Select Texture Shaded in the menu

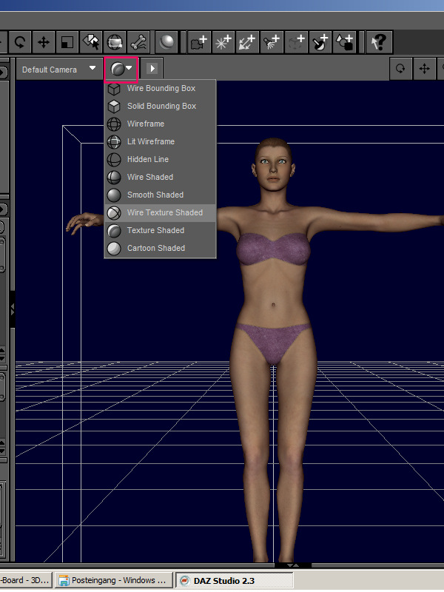point(155,231)
